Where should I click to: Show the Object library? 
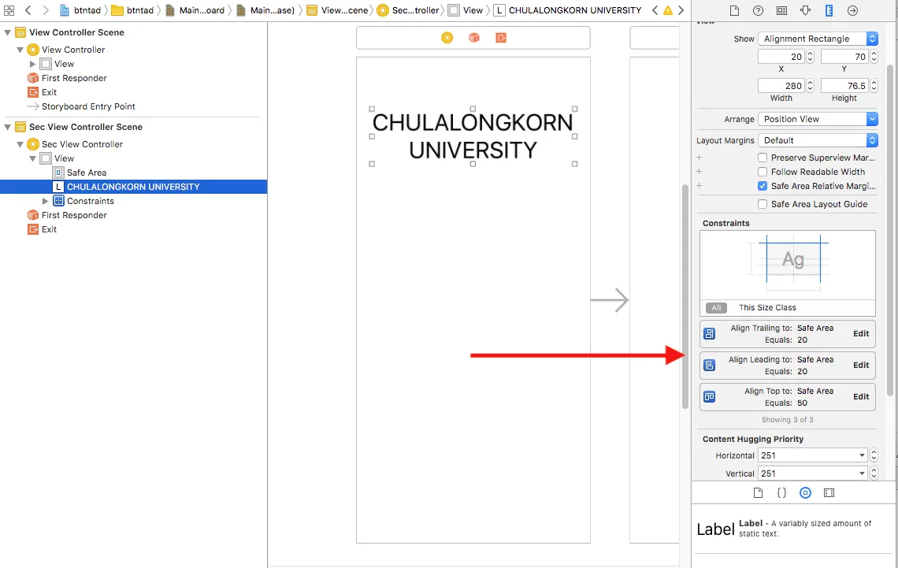click(x=805, y=493)
